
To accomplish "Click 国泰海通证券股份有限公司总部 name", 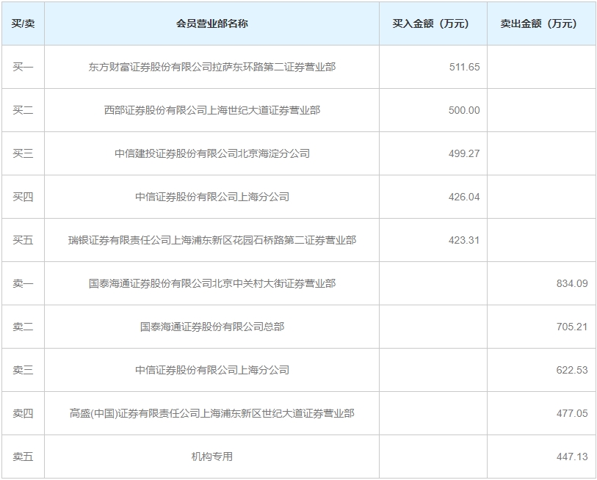I will pyautogui.click(x=212, y=327).
